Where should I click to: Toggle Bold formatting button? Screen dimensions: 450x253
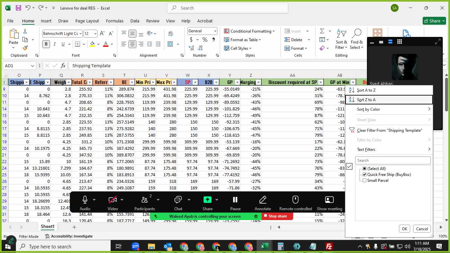click(46, 44)
